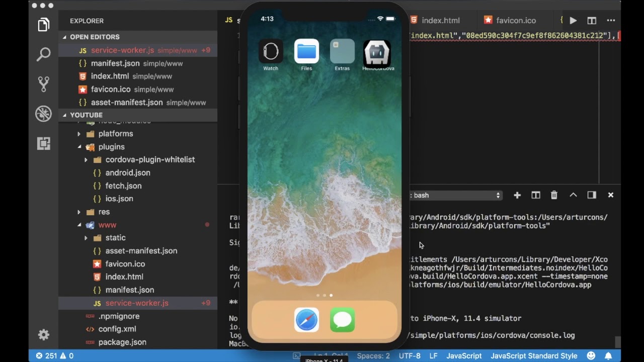Run the project with the play button
The height and width of the screenshot is (362, 644).
[573, 21]
